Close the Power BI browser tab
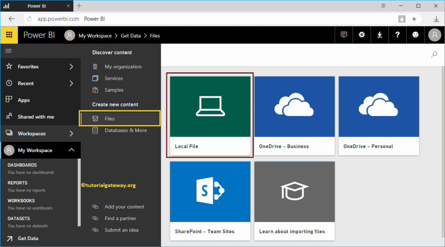Image resolution: width=445 pixels, height=247 pixels. (68, 6)
